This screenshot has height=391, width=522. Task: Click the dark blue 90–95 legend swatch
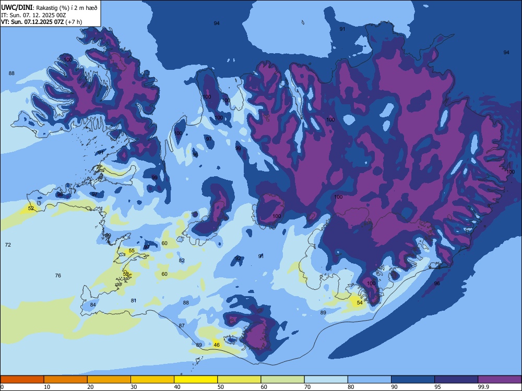click(413, 380)
